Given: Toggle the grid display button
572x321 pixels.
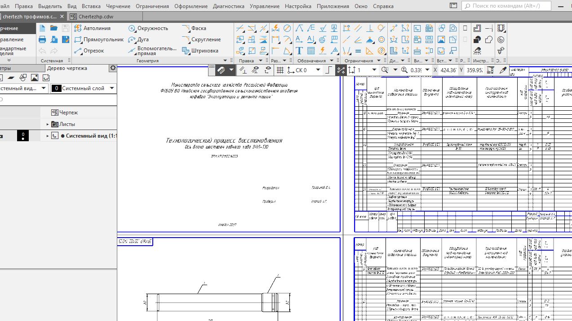Looking at the screenshot, I should point(280,70).
